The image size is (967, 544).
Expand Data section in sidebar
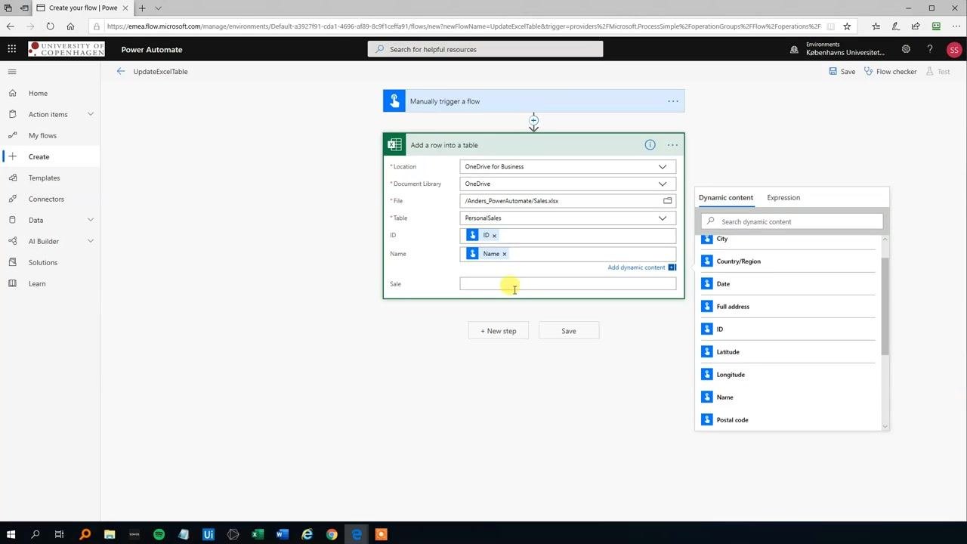[91, 220]
